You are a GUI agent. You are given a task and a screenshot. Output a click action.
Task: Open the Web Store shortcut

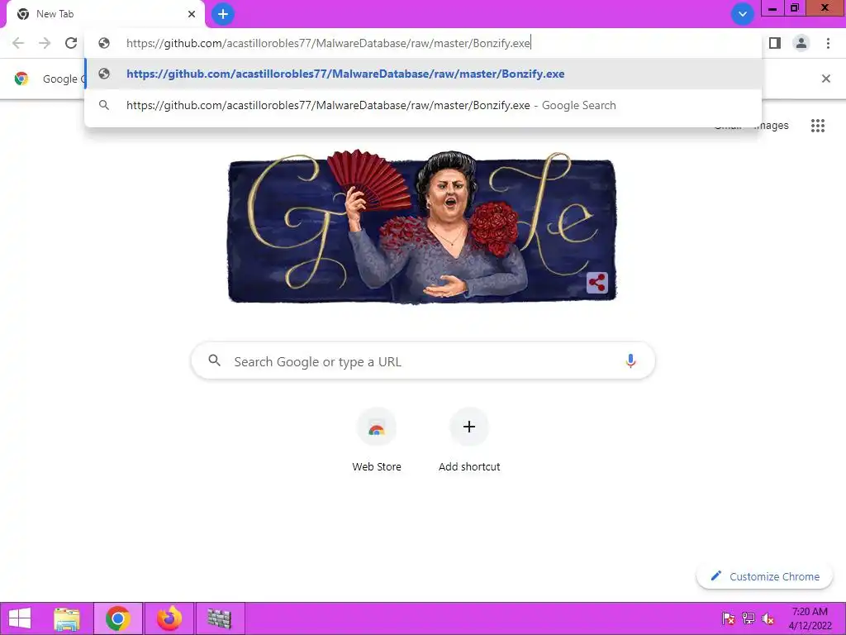point(377,441)
